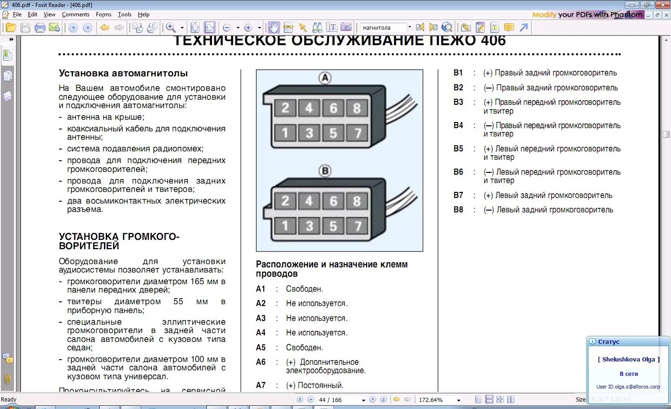Image resolution: width=671 pixels, height=409 pixels.
Task: Take a Snapshot with the camera icon
Action: [346, 27]
